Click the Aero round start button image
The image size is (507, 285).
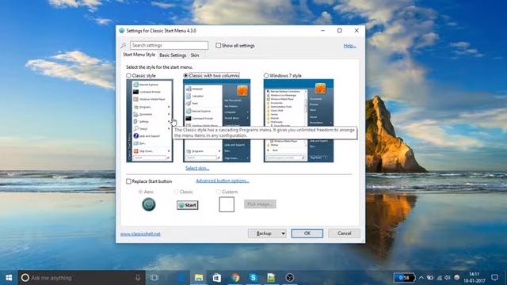(149, 204)
